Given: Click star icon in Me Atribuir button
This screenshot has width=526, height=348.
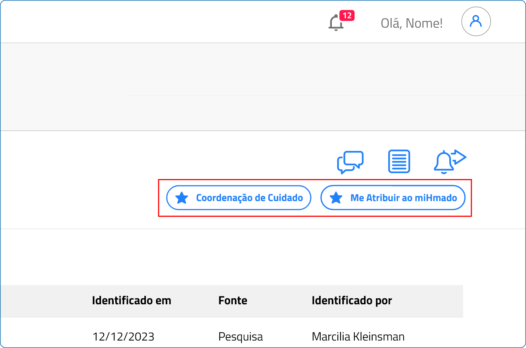Looking at the screenshot, I should (336, 198).
